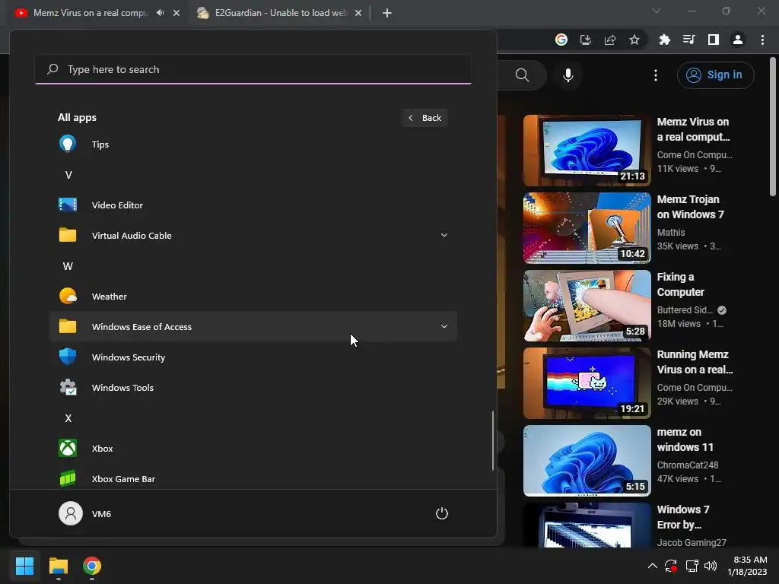The width and height of the screenshot is (779, 584).
Task: Click the Windows 7 Error video title
Action: tap(683, 517)
